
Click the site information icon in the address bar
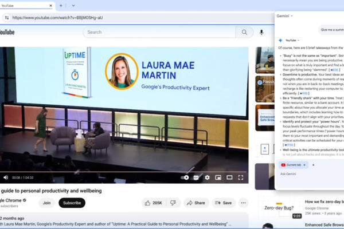[x=7, y=18]
